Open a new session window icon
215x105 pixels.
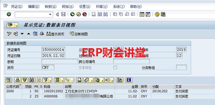point(142,14)
